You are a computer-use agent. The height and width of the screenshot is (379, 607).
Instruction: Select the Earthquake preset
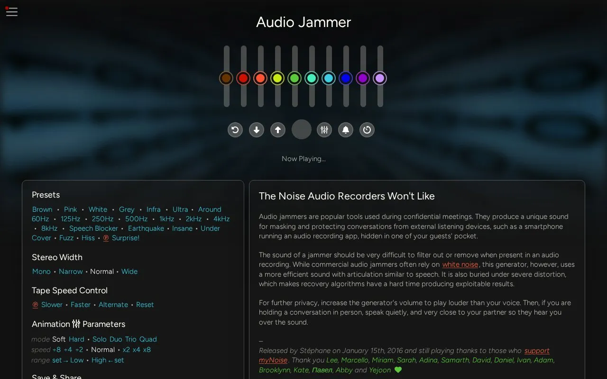coord(146,228)
